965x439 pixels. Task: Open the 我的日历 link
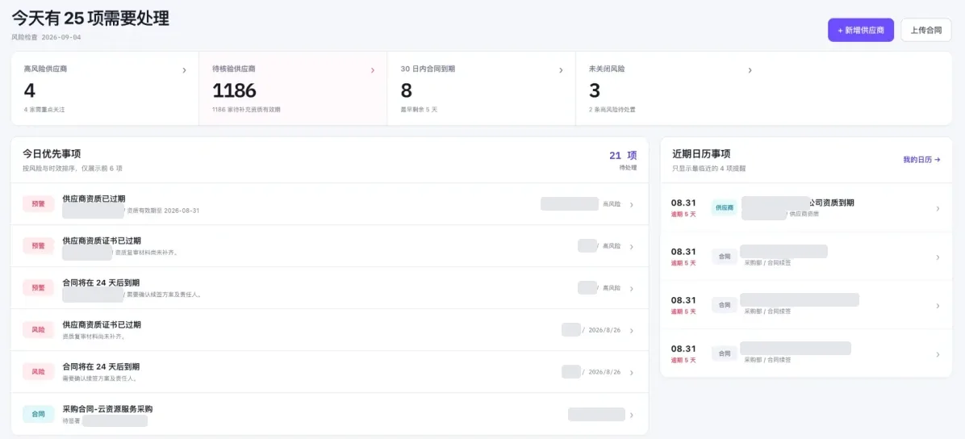(x=921, y=160)
